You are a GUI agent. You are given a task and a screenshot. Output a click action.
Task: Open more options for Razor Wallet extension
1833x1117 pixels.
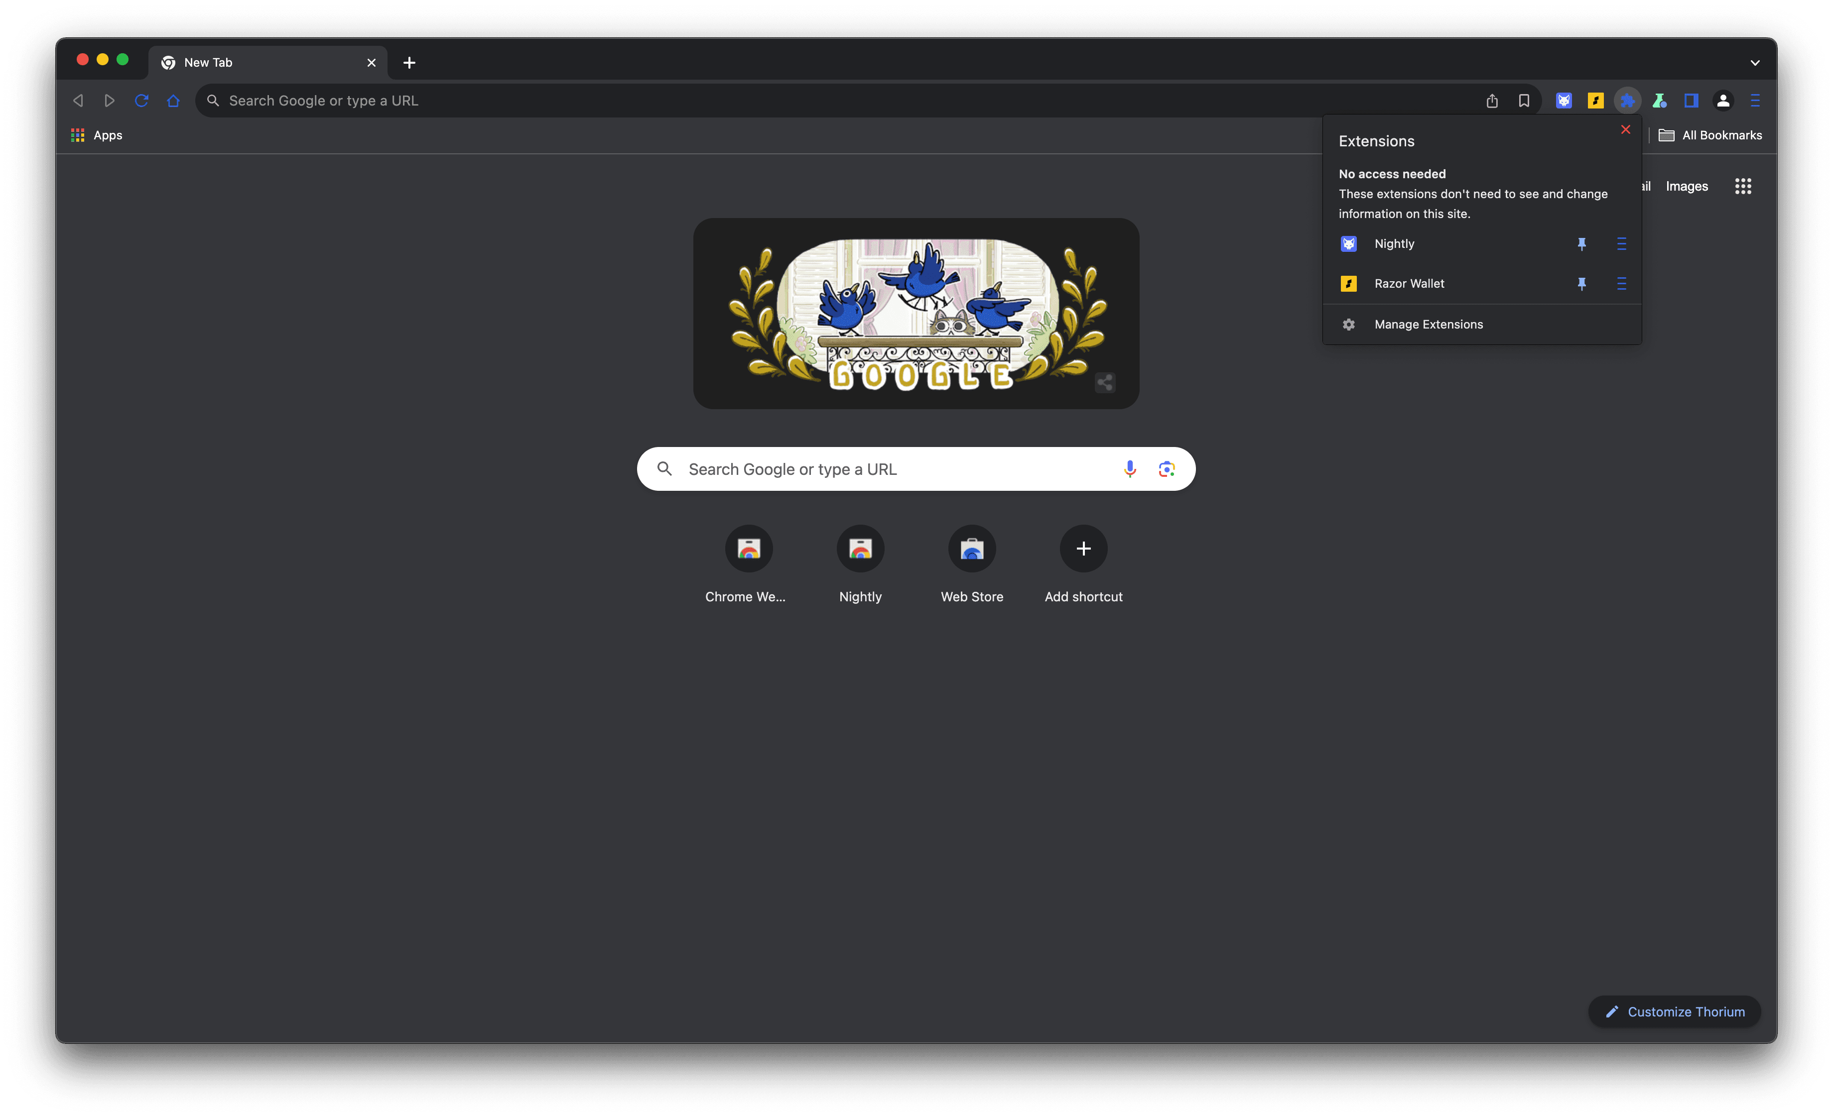pos(1621,284)
